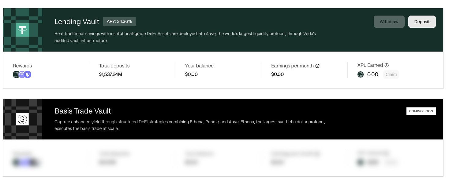Click the Basis Trade Vault title
Viewport: 449px width, 184px height.
pos(83,111)
